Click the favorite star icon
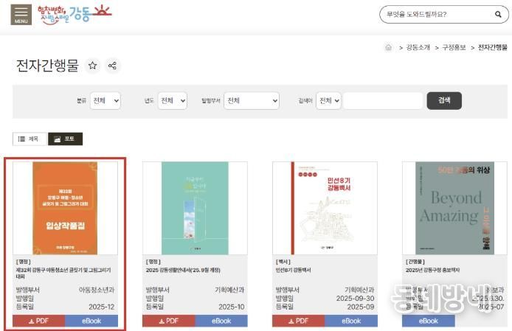 click(92, 66)
